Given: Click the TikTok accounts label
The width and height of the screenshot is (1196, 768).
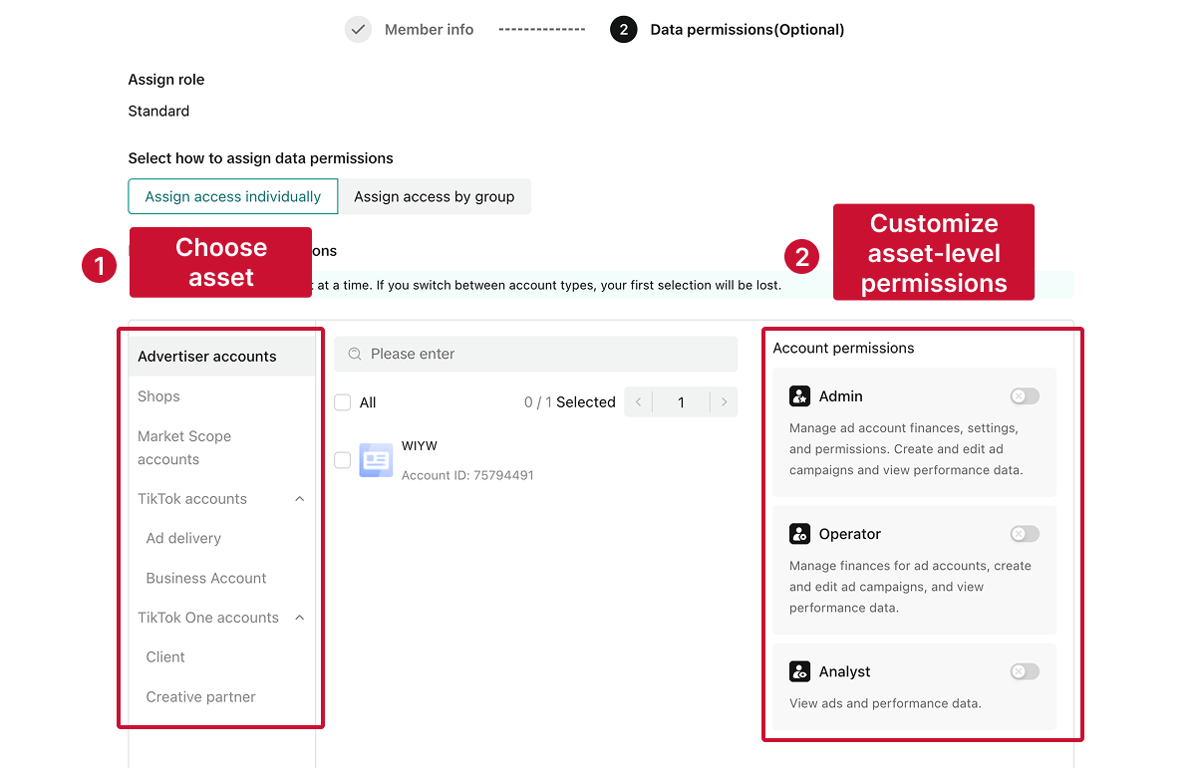Looking at the screenshot, I should click(x=192, y=499).
